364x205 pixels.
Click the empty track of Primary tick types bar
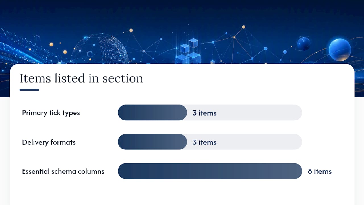pyautogui.click(x=245, y=112)
